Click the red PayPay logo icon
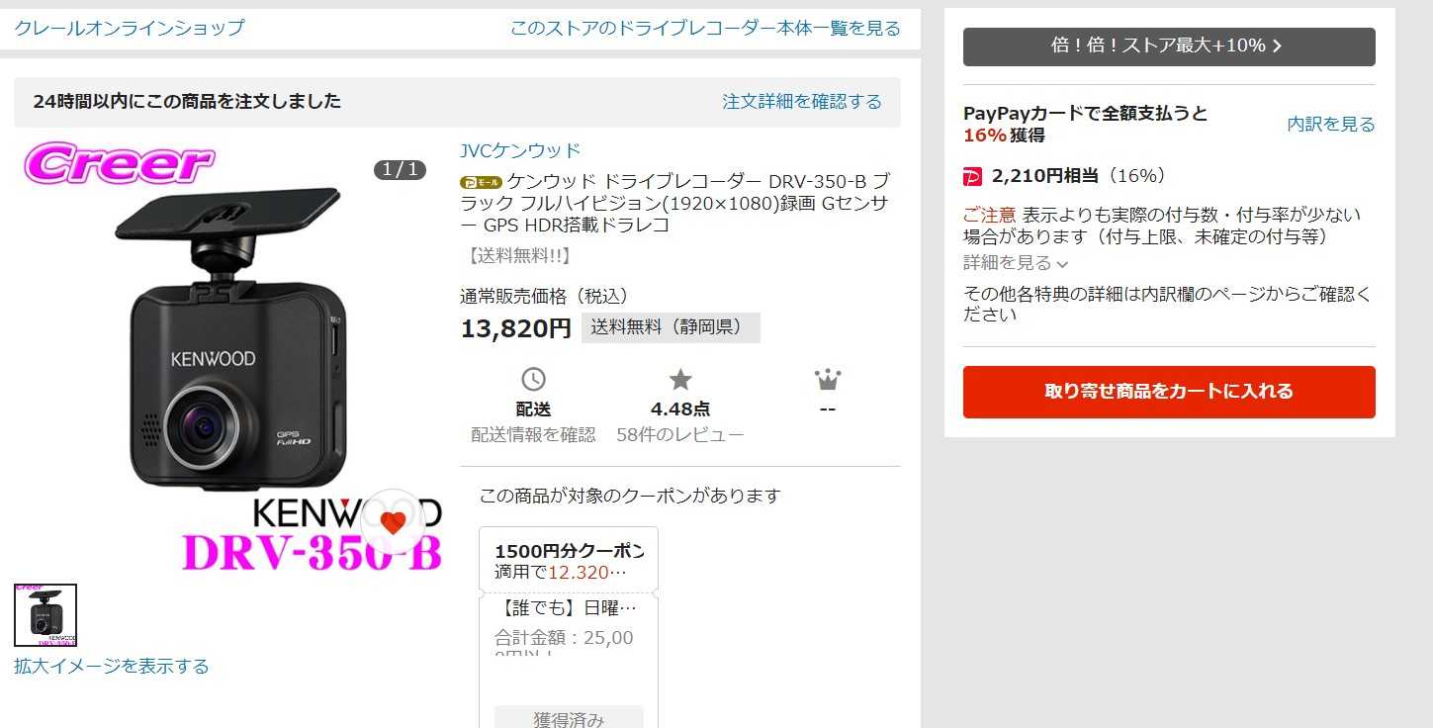 click(972, 176)
